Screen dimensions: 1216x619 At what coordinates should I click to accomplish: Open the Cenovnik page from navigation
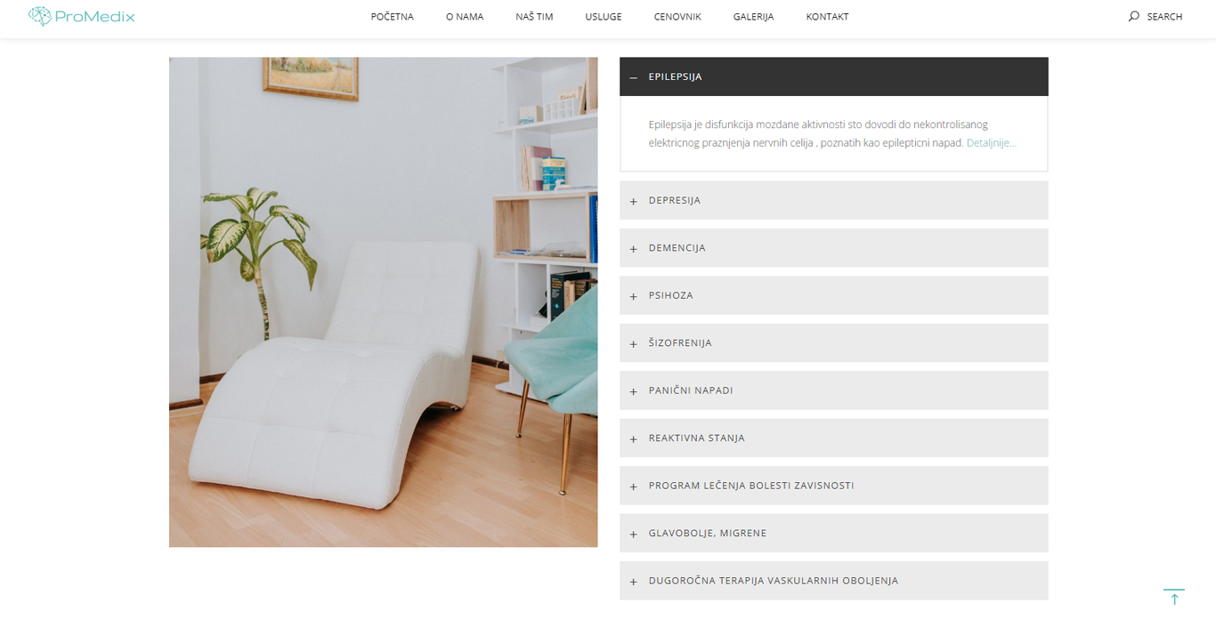click(677, 17)
